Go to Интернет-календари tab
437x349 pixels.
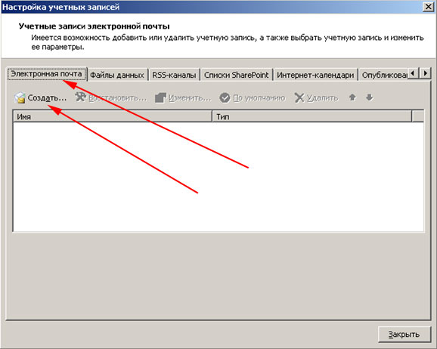point(315,75)
